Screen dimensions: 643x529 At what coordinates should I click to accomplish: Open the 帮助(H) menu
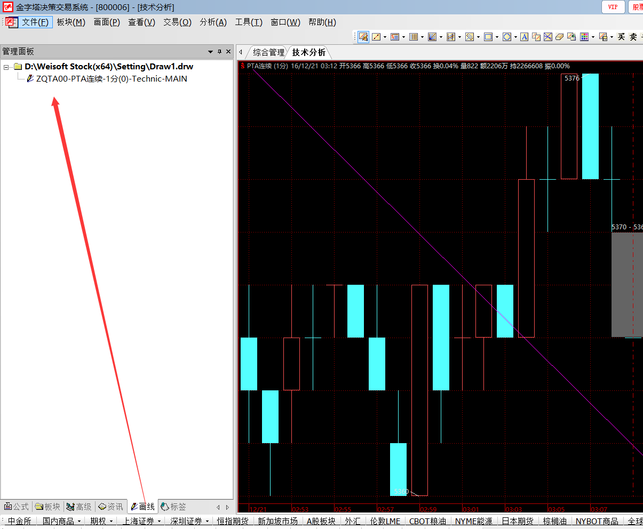point(322,22)
